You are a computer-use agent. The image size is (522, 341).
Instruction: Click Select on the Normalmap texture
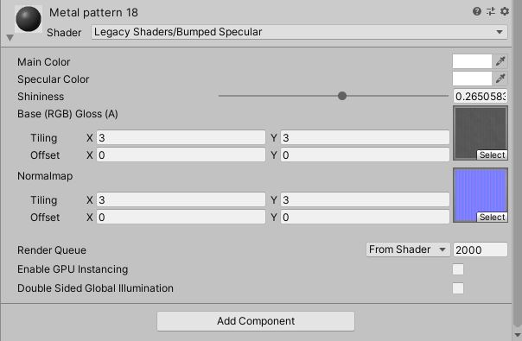click(x=492, y=218)
